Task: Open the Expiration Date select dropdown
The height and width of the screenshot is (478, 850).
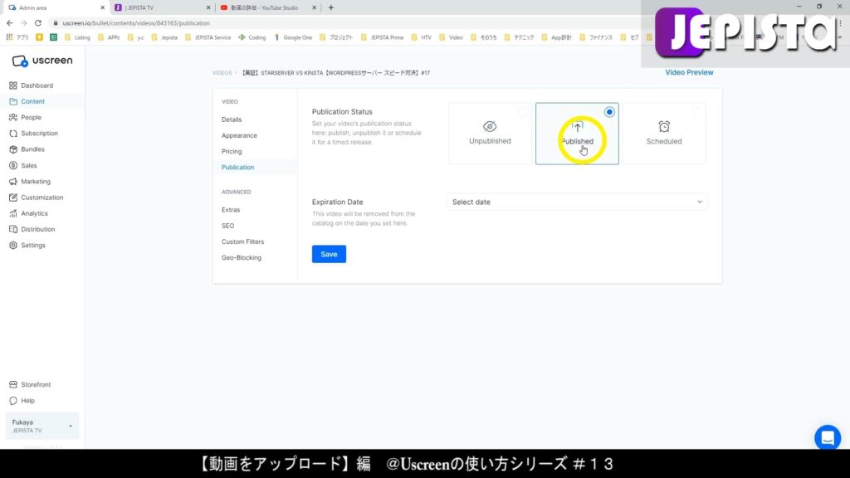Action: click(577, 202)
